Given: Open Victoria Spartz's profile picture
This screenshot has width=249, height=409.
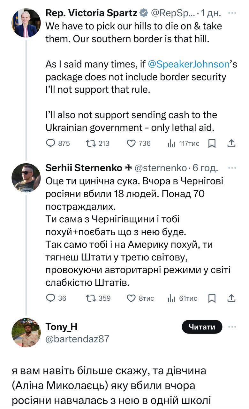Looking at the screenshot, I should (x=26, y=23).
